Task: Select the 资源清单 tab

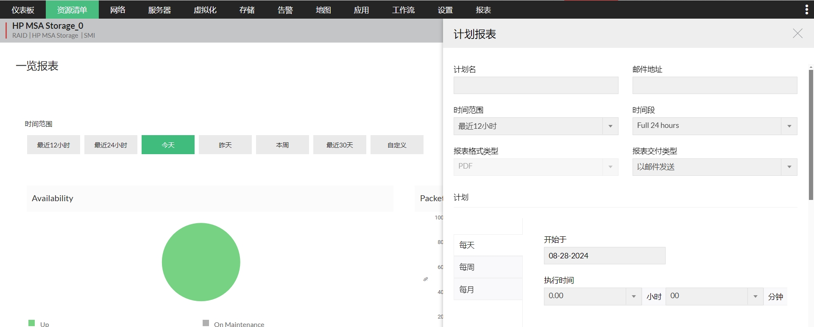Action: click(x=72, y=10)
